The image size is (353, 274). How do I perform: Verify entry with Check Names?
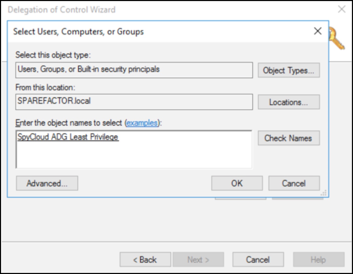(x=289, y=138)
